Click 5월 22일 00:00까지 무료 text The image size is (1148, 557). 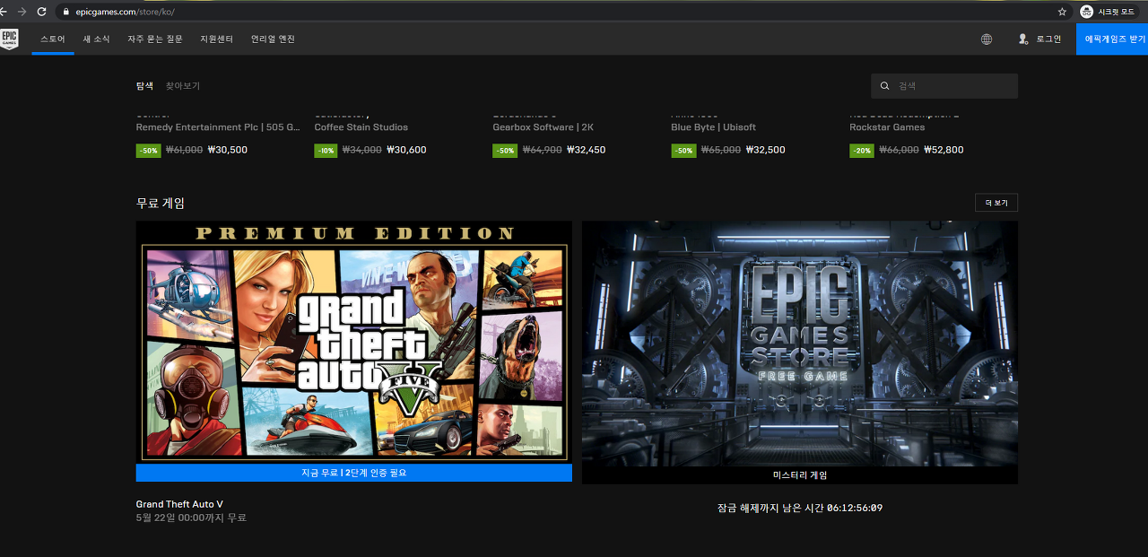(191, 518)
